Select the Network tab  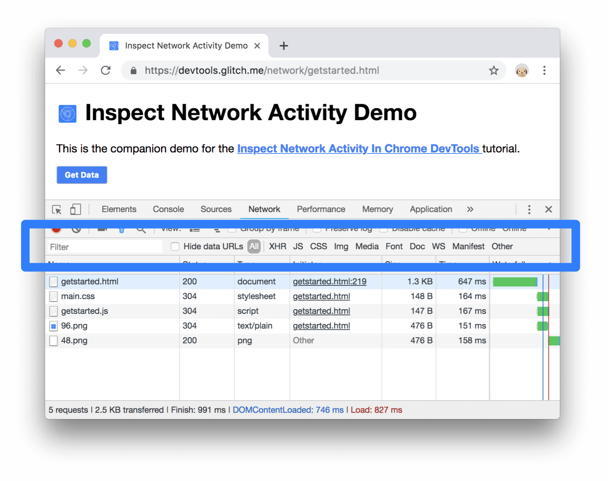[x=264, y=209]
